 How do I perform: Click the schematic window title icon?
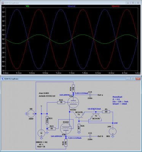coord(3,79)
